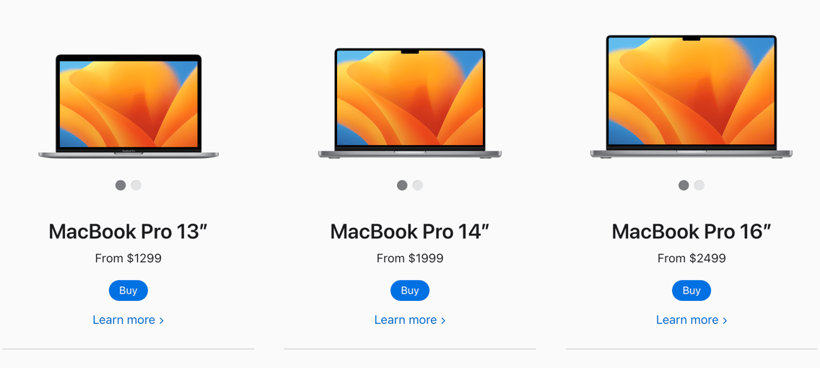Click the MacBook Pro 14″ heading
This screenshot has width=820, height=368.
pos(410,232)
